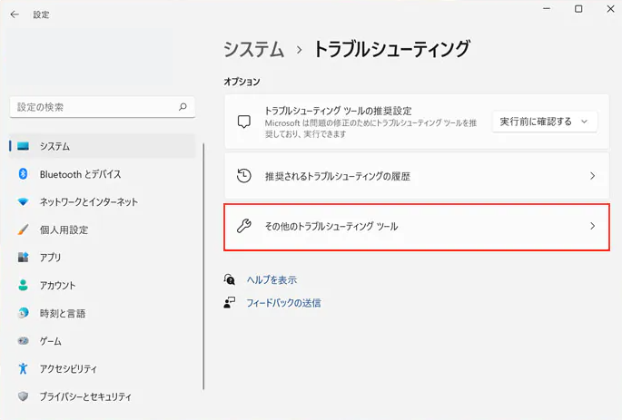Image resolution: width=622 pixels, height=420 pixels.
Task: Click the ヘルプを表示 link
Action: click(x=272, y=280)
